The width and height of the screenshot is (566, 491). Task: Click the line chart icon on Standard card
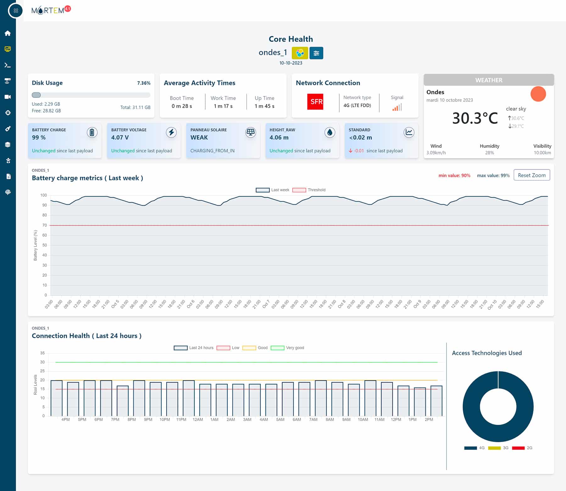click(409, 133)
